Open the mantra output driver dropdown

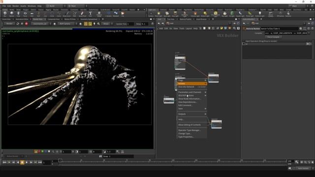click(x=41, y=24)
